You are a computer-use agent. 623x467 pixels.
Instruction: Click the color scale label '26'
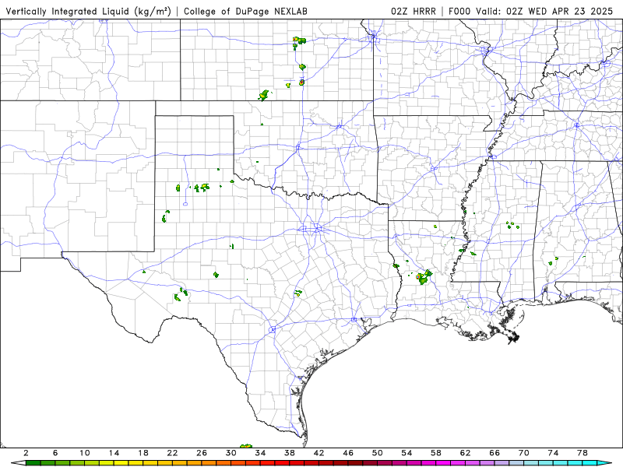(202, 453)
